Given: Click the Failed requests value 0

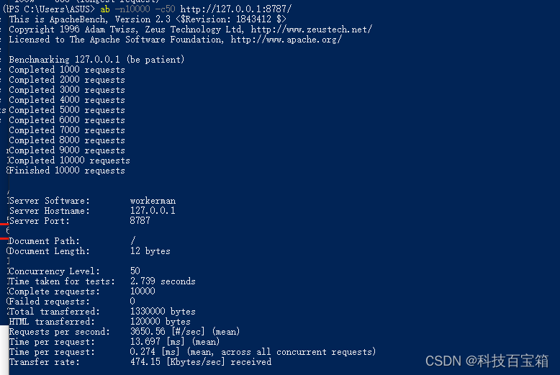Looking at the screenshot, I should 132,302.
